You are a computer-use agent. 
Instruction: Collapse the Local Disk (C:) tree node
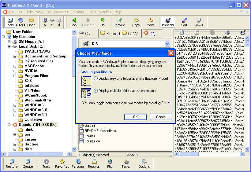[9, 46]
